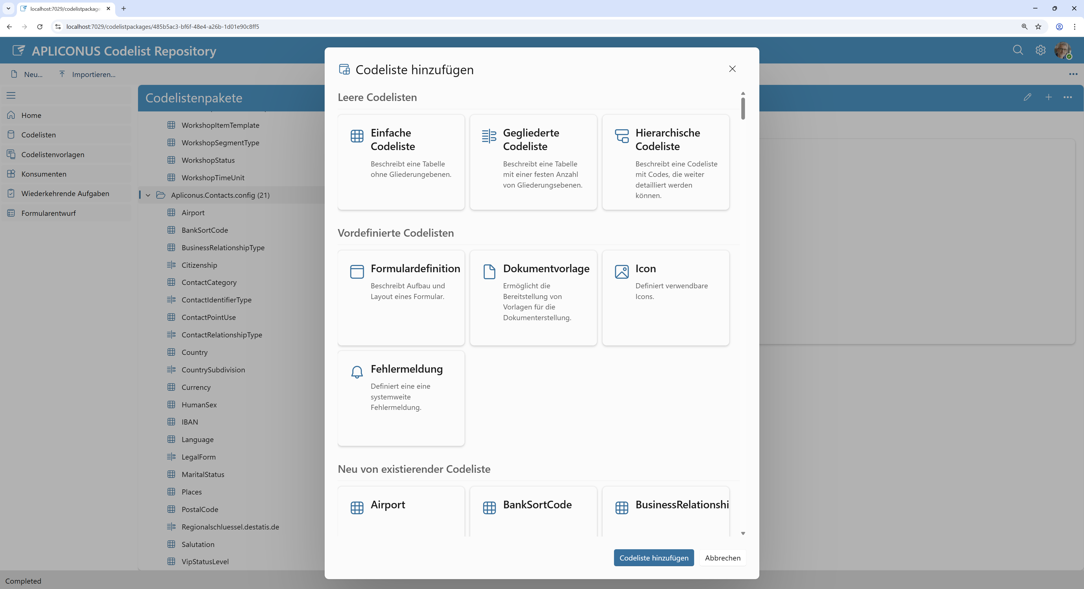Click the Currency table icon in tree
This screenshot has width=1084, height=589.
171,387
